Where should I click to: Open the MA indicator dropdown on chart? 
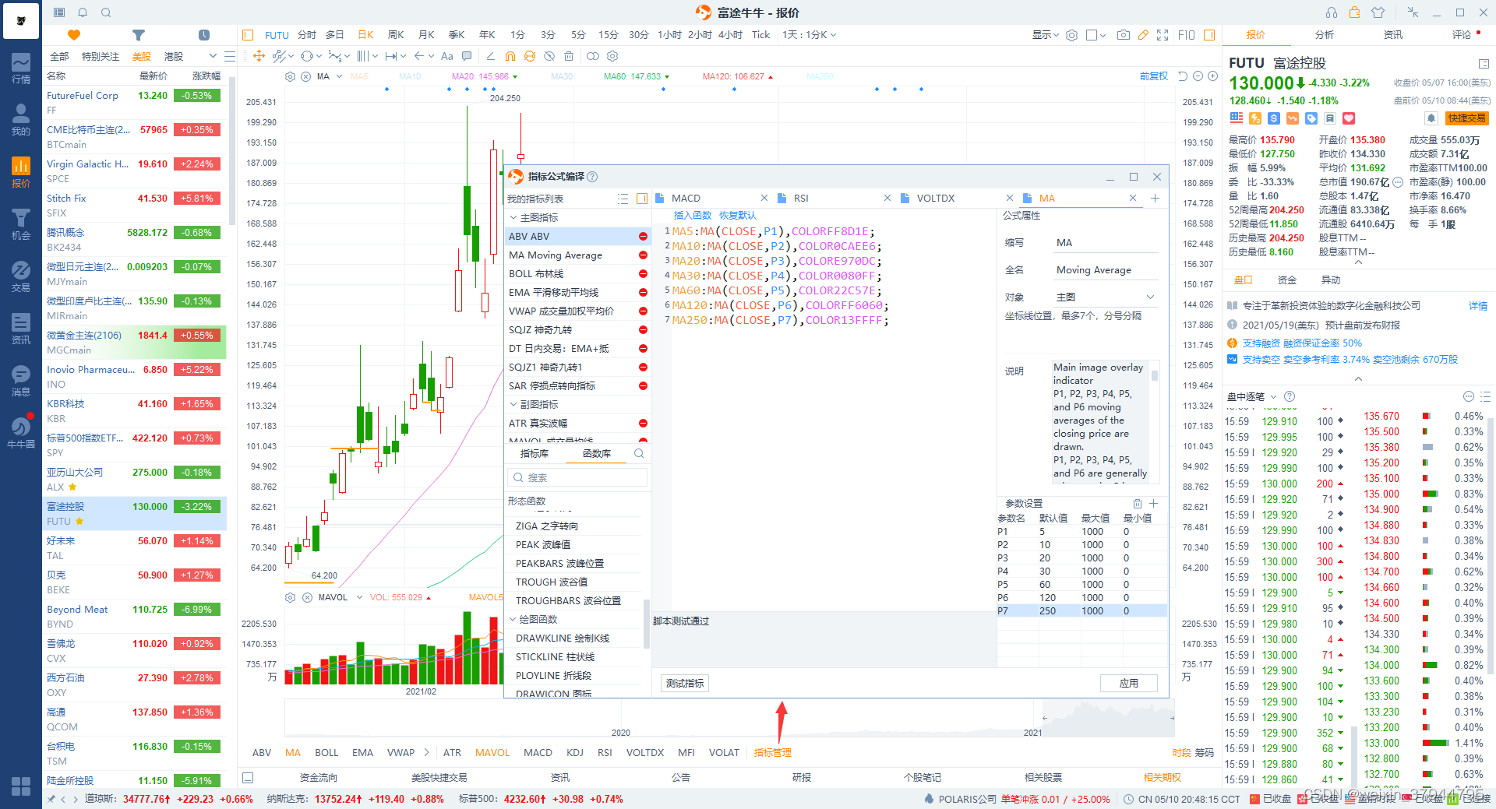pos(338,77)
